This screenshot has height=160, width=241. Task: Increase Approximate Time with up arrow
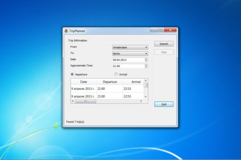point(146,65)
